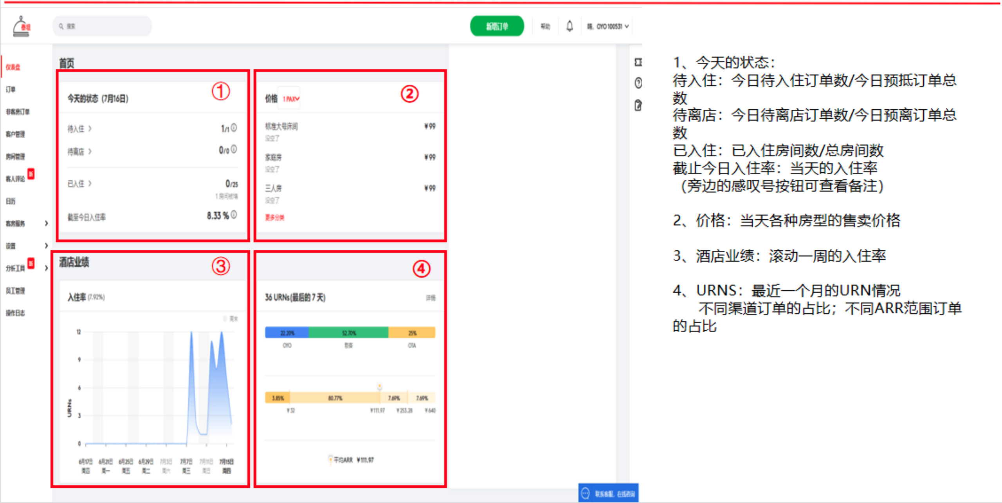Click the clipboard edit icon on right edge
The image size is (1002, 503).
pos(638,105)
